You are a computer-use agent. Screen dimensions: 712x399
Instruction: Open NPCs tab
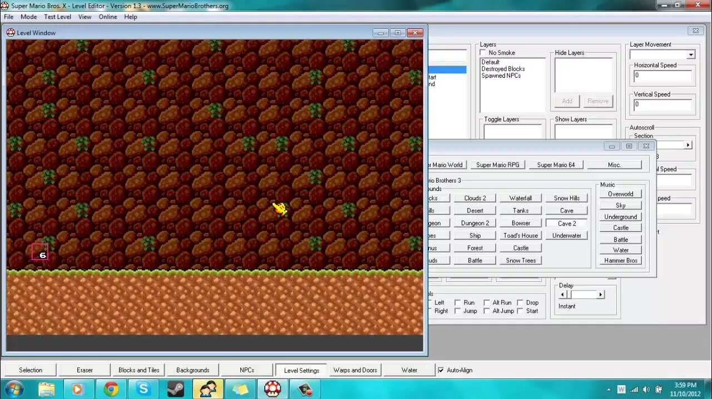pyautogui.click(x=247, y=370)
